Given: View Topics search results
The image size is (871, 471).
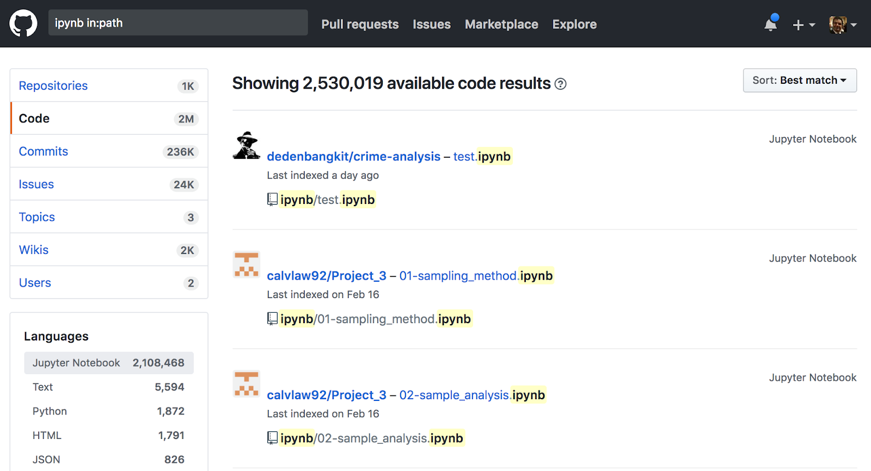Looking at the screenshot, I should tap(109, 217).
